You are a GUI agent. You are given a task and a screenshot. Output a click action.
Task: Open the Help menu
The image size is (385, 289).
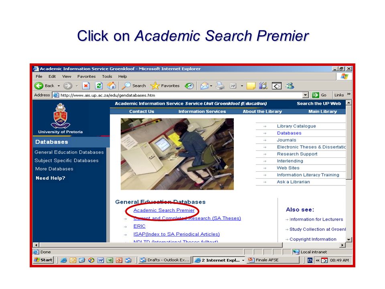[123, 76]
